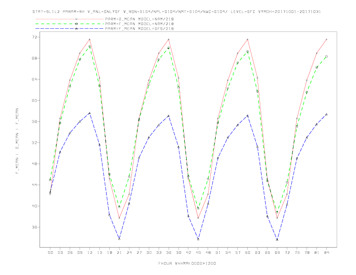Click x-axis forecast hour label 21
Screen dimensions: 356x275
point(119,253)
